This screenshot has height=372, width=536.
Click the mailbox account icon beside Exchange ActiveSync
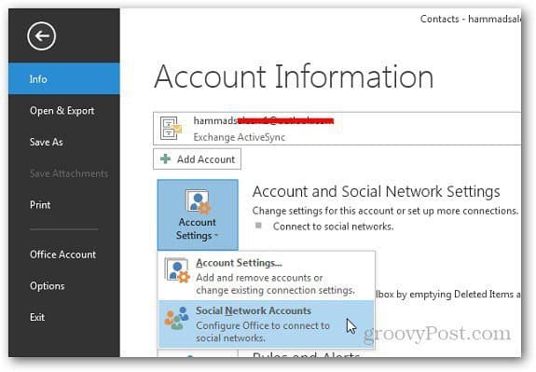pos(171,129)
